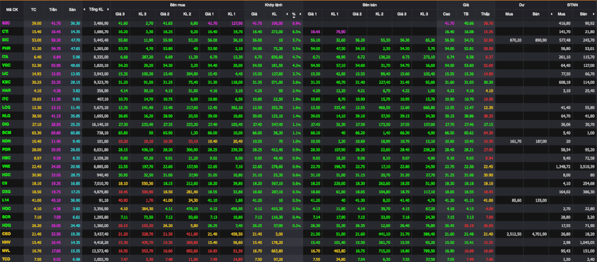This screenshot has height=262, width=597.
Task: Click the left arrow next to % column
Action: 287,14
